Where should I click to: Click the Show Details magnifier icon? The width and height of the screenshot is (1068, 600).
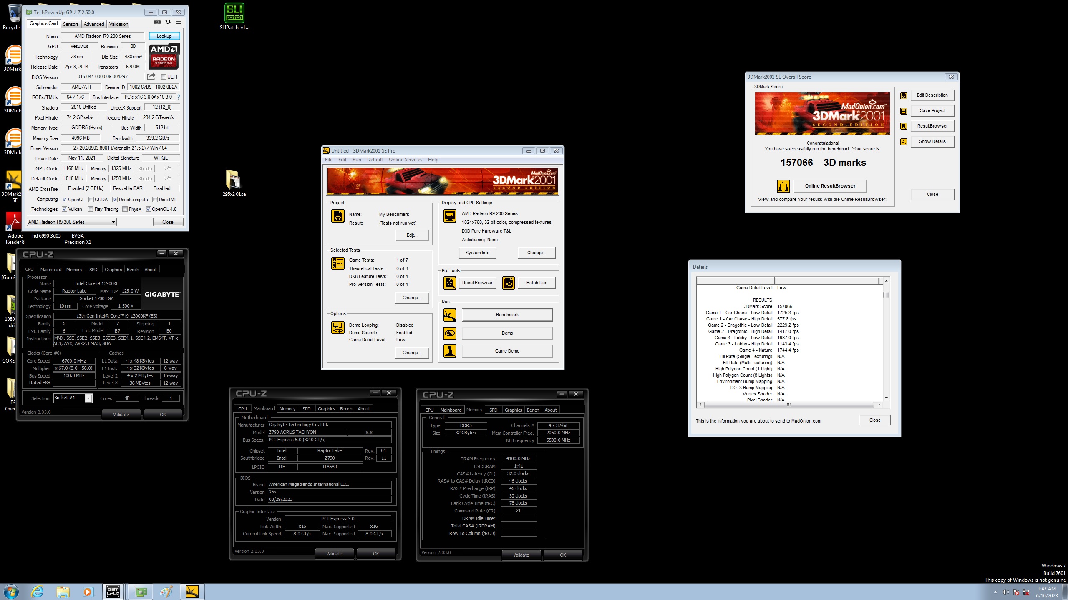(903, 142)
